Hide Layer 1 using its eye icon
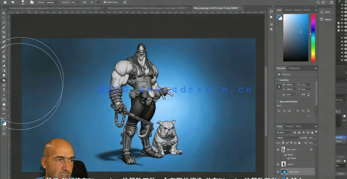347x179 pixels. (x=278, y=164)
